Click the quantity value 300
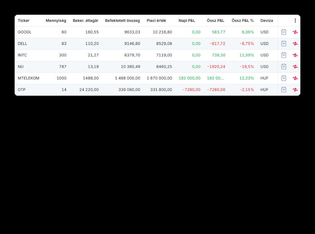 [63, 55]
